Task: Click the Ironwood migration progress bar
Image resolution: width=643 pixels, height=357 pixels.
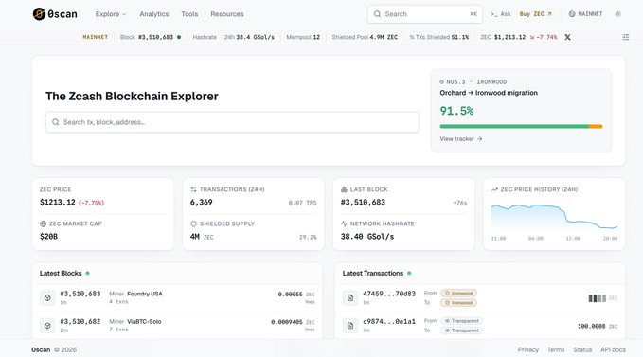Action: click(x=521, y=126)
